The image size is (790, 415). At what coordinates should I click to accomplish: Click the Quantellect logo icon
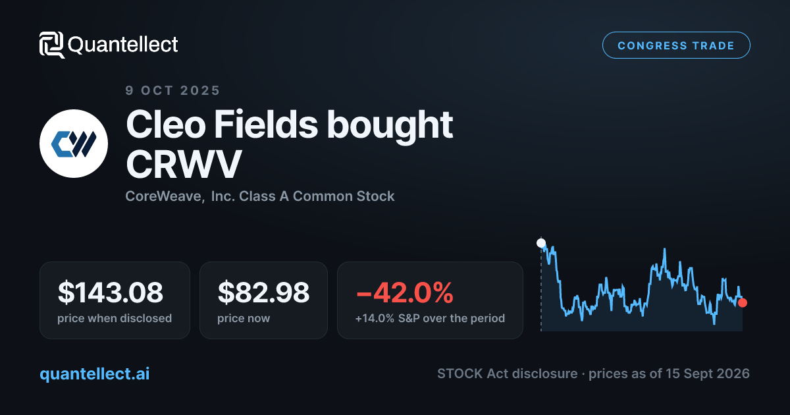coord(51,45)
